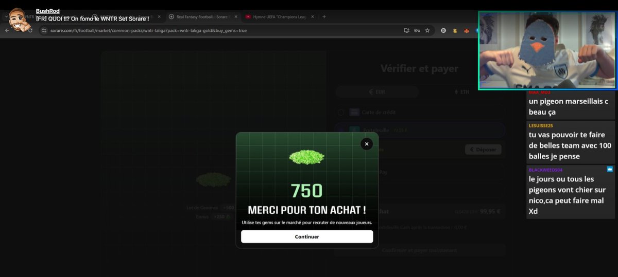Viewport: 618px width, 277px height.
Task: Click the BushRod channel avatar
Action: click(20, 19)
